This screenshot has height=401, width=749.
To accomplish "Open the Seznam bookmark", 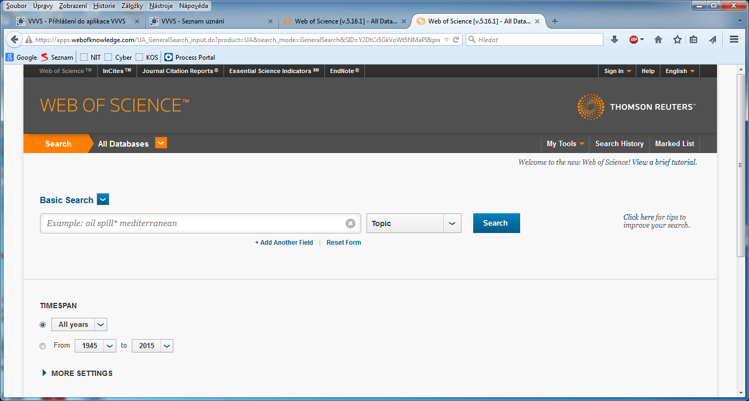I will point(57,57).
